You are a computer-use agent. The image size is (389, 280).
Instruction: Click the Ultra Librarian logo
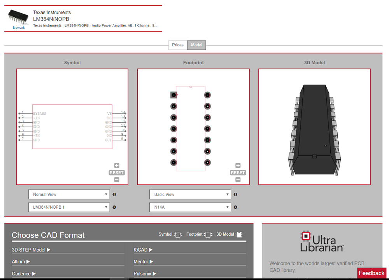pyautogui.click(x=322, y=241)
